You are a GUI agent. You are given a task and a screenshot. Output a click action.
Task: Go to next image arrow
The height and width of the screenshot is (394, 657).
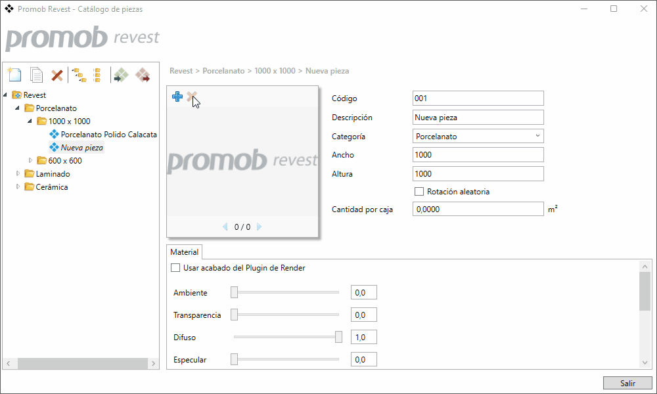point(259,227)
